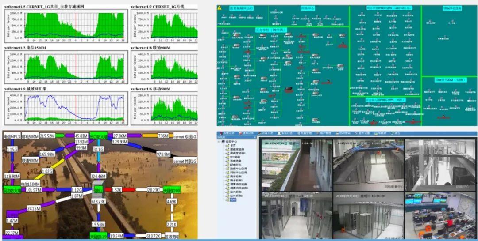Open 系统日志 in the monitoring toolbar
The image size is (478, 241).
(288, 133)
